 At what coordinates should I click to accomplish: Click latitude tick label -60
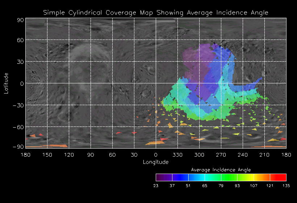click(x=18, y=127)
